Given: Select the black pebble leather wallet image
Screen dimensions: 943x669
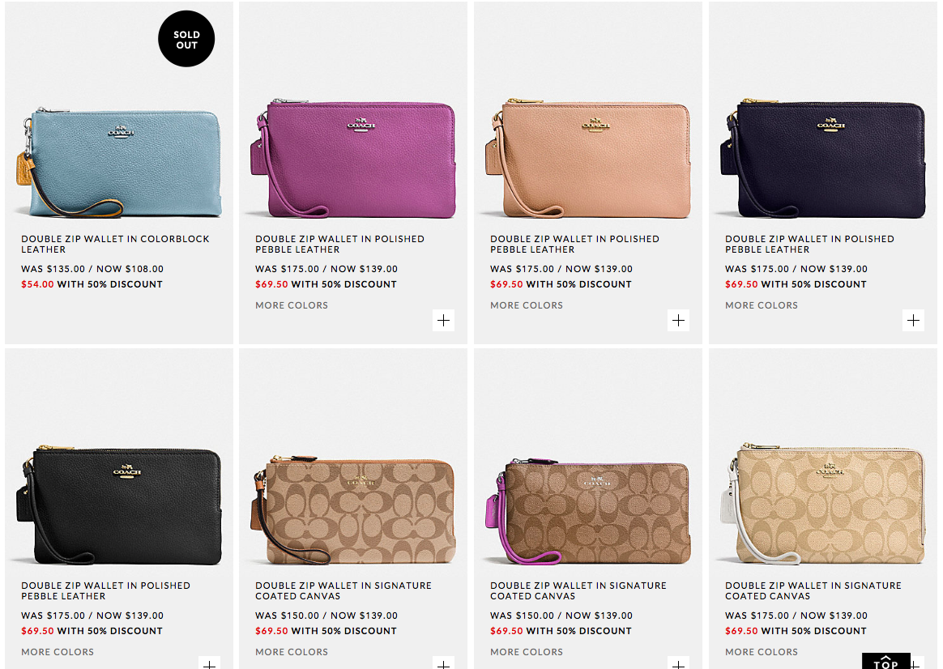Looking at the screenshot, I should (x=119, y=505).
